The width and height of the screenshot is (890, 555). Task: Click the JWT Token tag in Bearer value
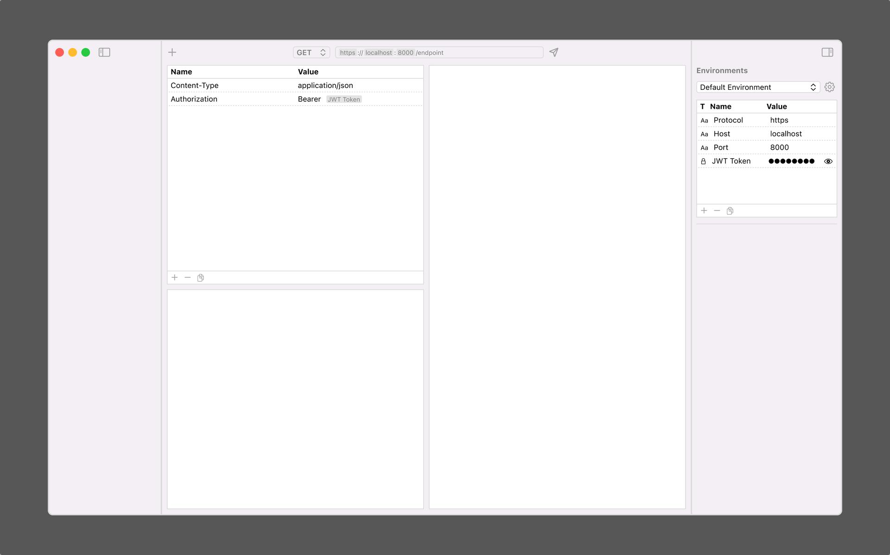[x=343, y=100]
